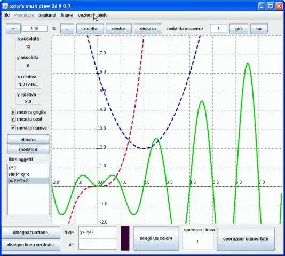Click the elimina button

28,140
